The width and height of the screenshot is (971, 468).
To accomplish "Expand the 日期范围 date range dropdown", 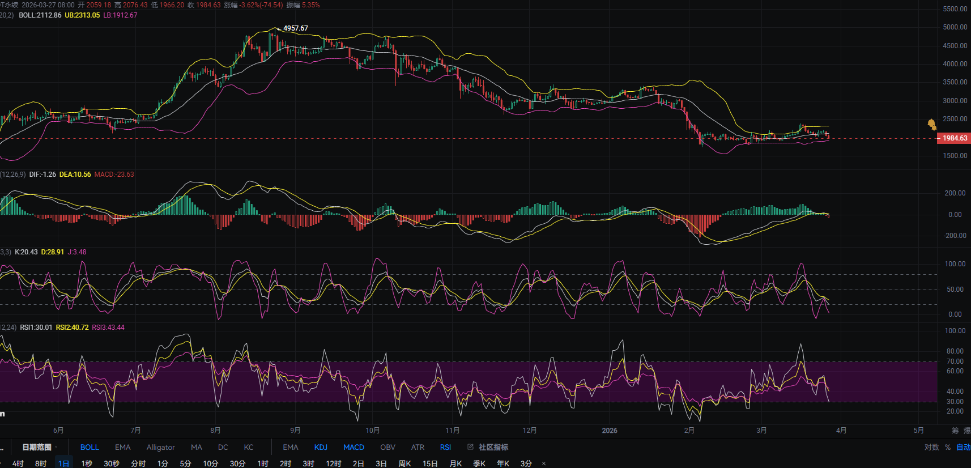I will tap(40, 447).
